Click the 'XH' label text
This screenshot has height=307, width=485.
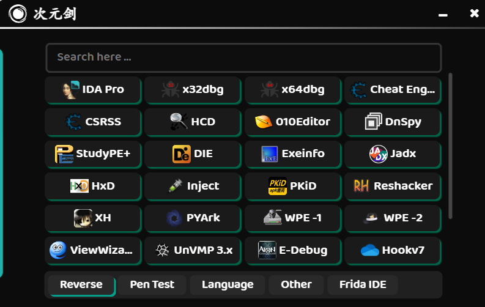click(103, 218)
